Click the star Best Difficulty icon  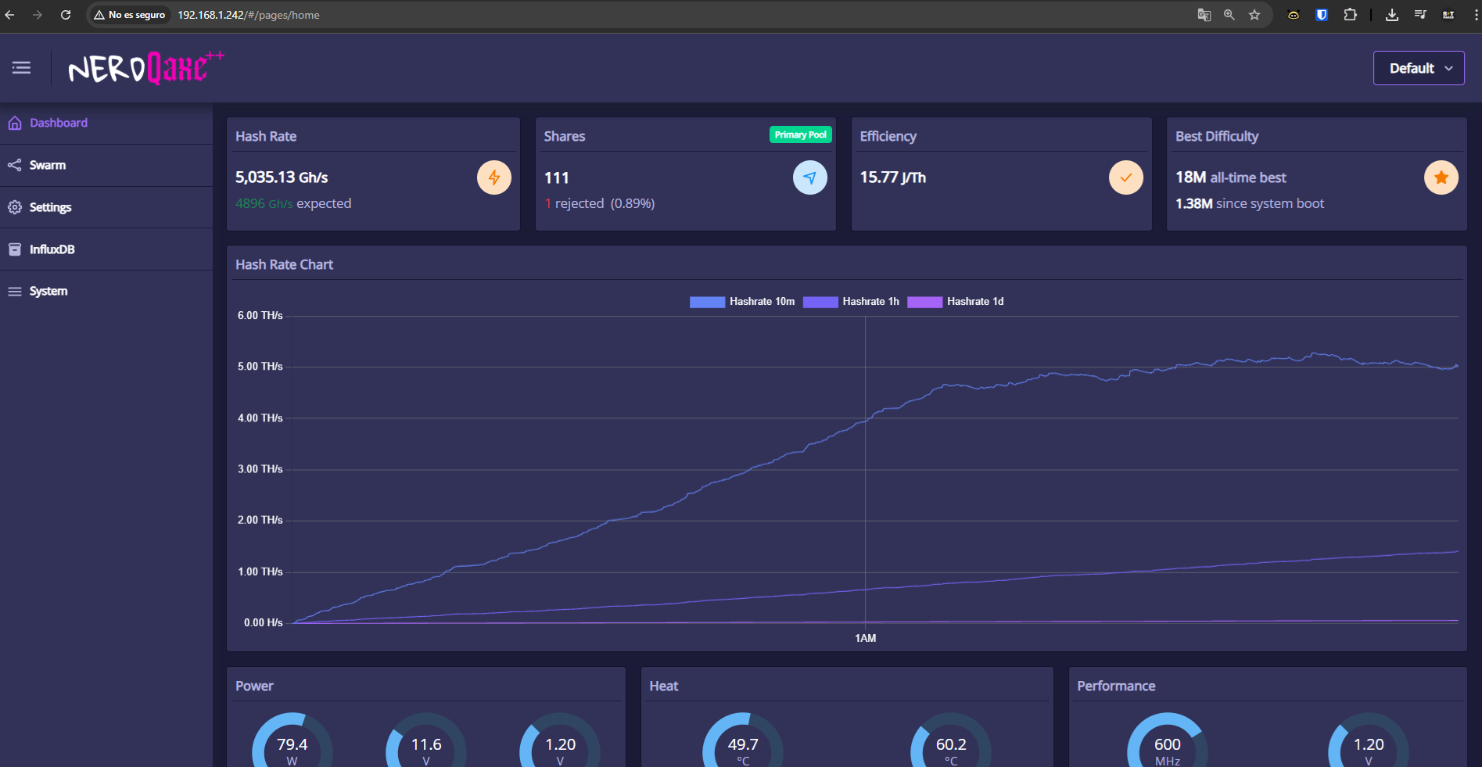point(1441,178)
